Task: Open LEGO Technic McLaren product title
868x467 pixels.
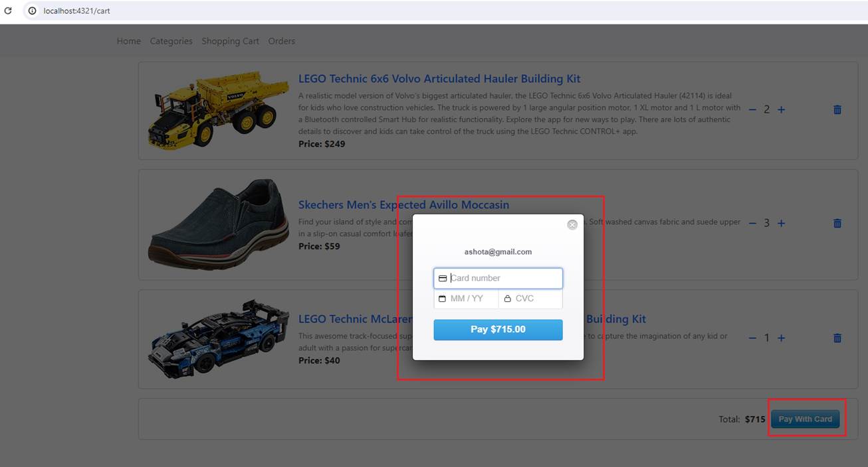Action: click(x=472, y=319)
